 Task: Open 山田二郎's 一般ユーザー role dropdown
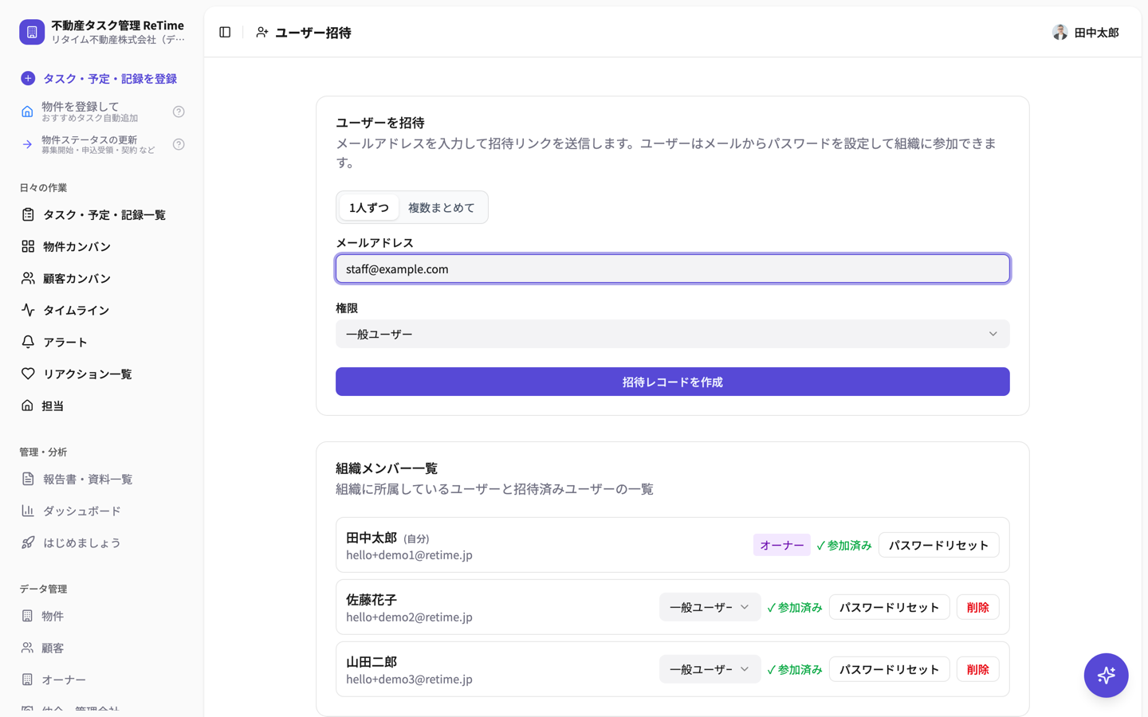(710, 669)
